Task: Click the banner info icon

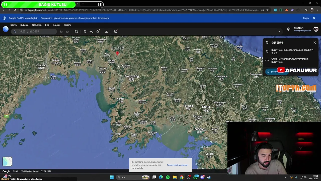Action: (x=4, y=18)
